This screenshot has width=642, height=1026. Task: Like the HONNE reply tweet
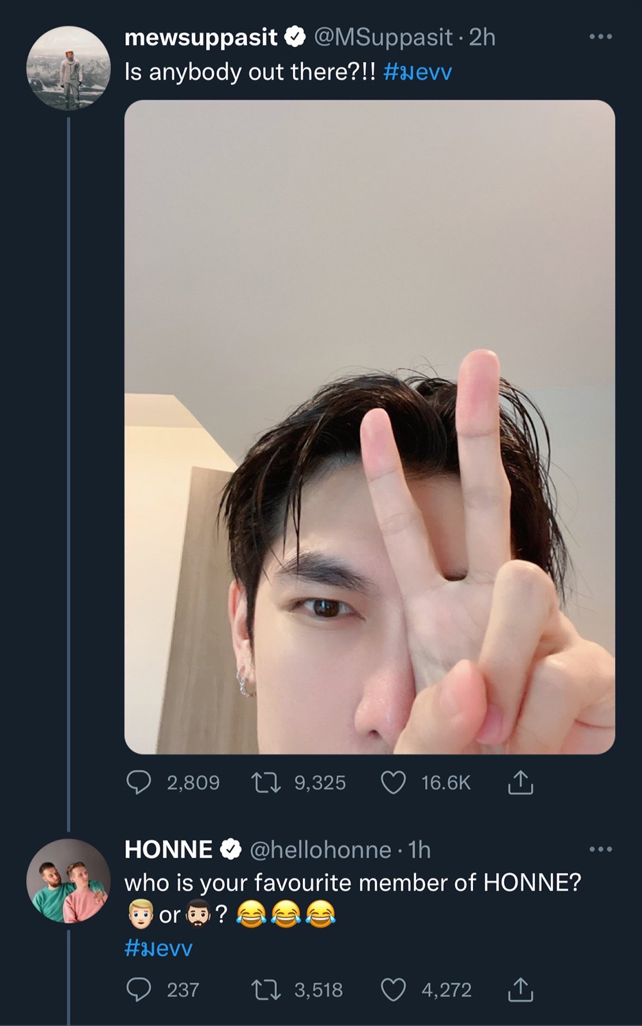393,989
